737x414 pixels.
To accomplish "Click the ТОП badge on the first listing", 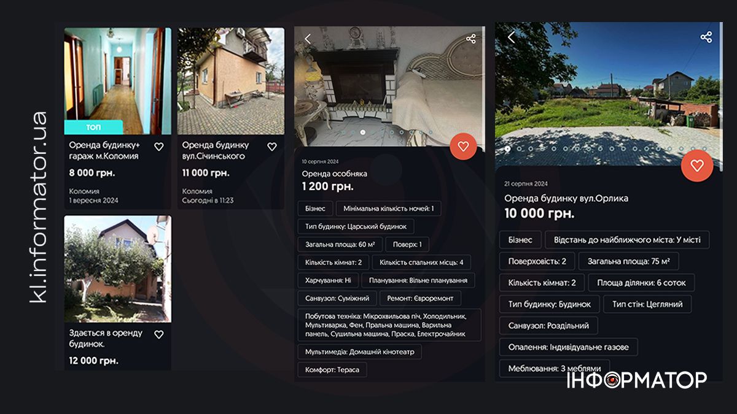I will click(93, 127).
